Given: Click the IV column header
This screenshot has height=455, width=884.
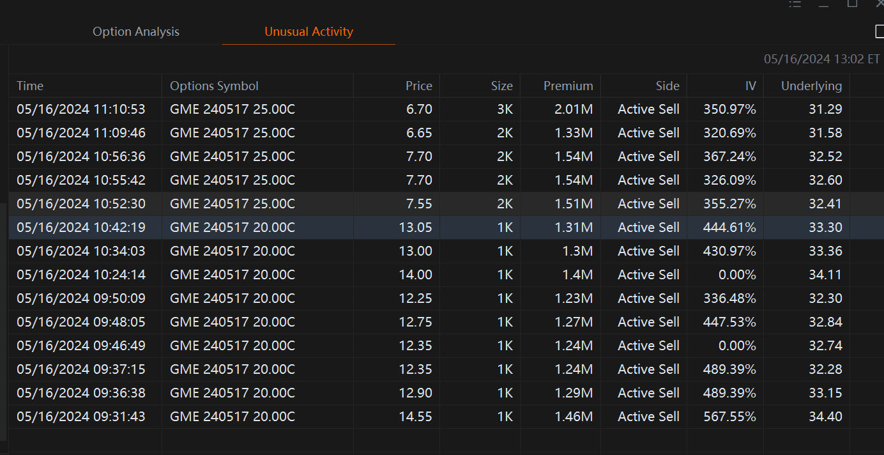Looking at the screenshot, I should coord(751,86).
